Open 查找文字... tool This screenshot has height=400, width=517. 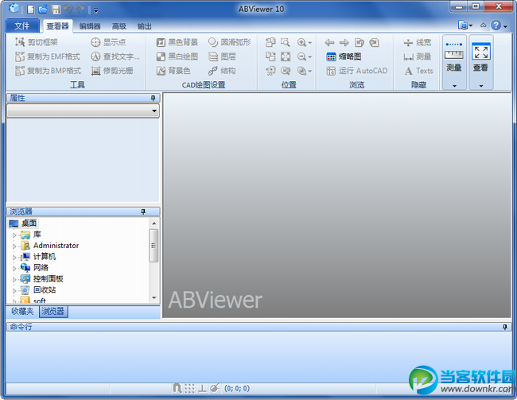[115, 56]
